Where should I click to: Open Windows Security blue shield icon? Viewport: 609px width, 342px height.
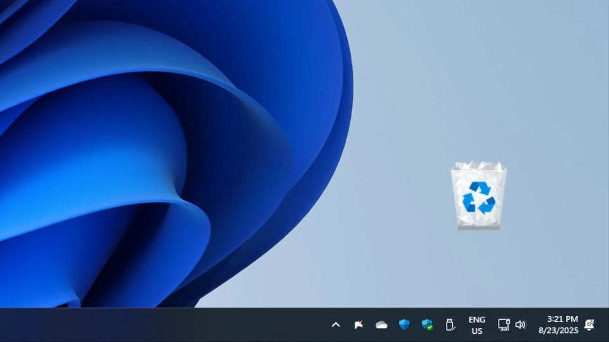(404, 324)
